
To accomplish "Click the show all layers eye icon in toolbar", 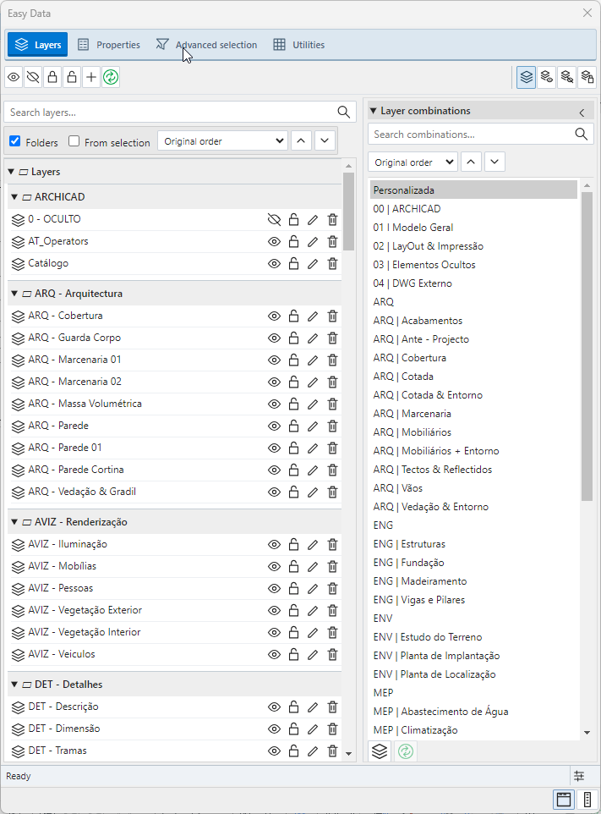I will [14, 77].
